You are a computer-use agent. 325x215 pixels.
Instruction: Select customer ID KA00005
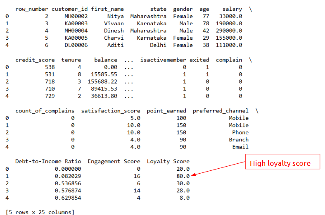coord(76,38)
